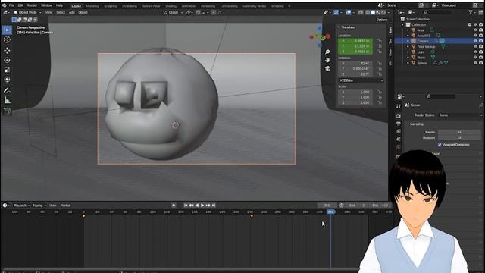The height and width of the screenshot is (273, 485).
Task: Open the timeline Marker menu
Action: click(x=65, y=206)
